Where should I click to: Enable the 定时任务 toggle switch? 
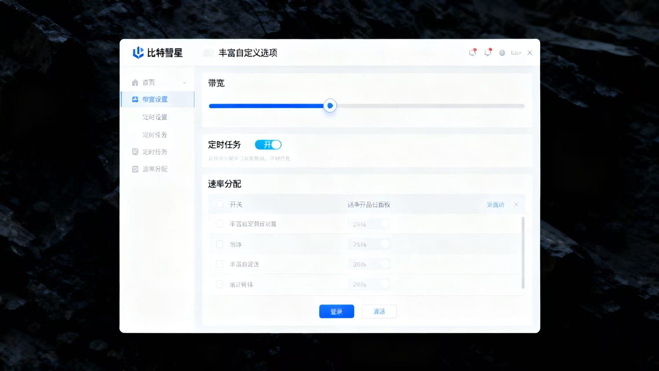268,144
